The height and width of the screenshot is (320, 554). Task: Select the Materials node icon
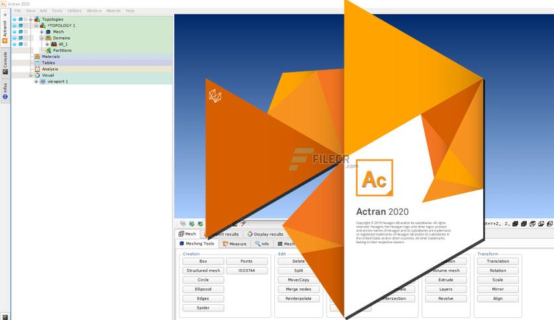(37, 56)
